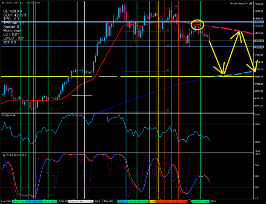Viewport: 266px width, 204px height.
Task: Click the Fibonacci 262 level label
Action: click(168, 110)
